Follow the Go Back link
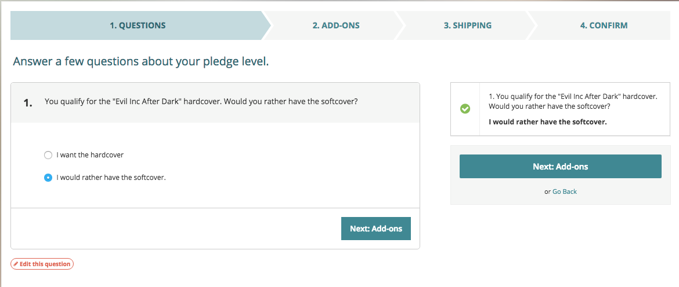The height and width of the screenshot is (287, 679). tap(564, 192)
